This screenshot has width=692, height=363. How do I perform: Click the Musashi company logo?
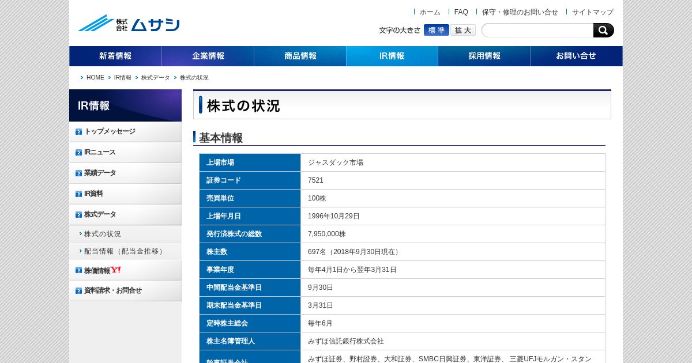[129, 24]
